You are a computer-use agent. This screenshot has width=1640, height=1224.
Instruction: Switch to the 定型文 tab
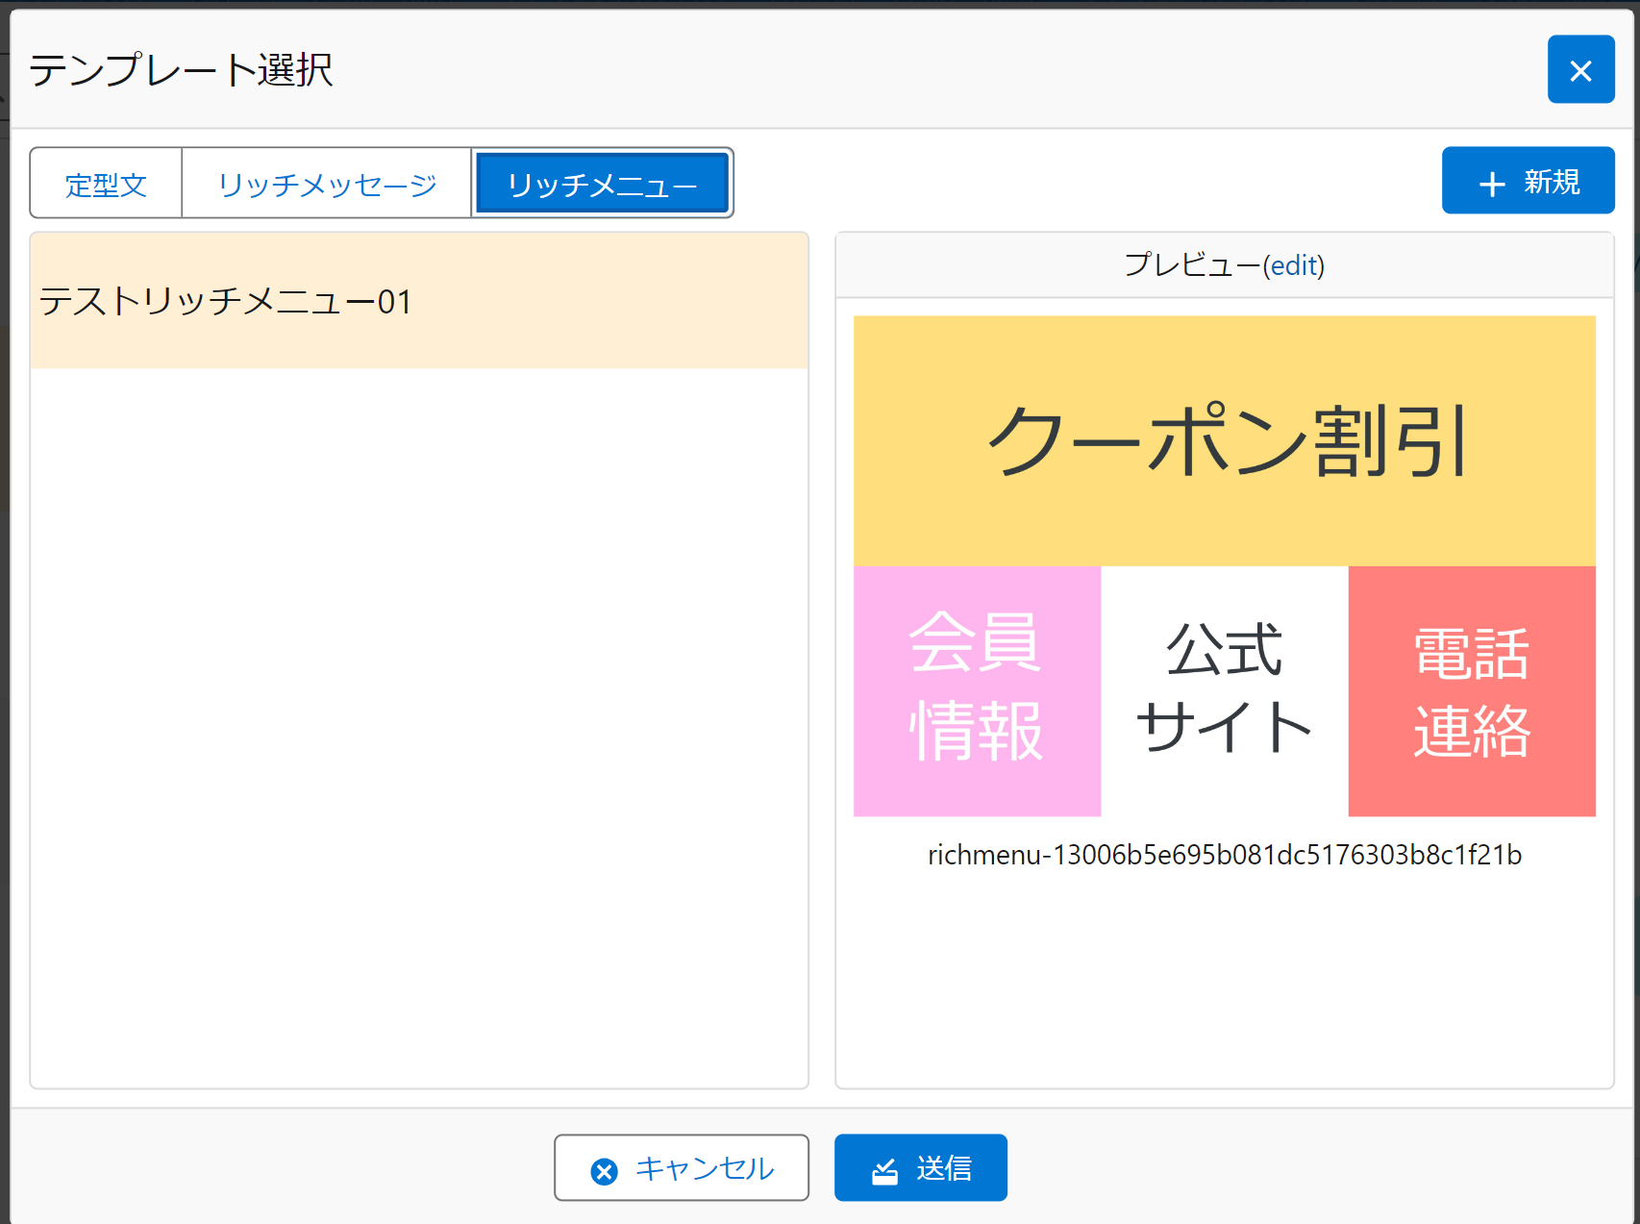point(106,184)
